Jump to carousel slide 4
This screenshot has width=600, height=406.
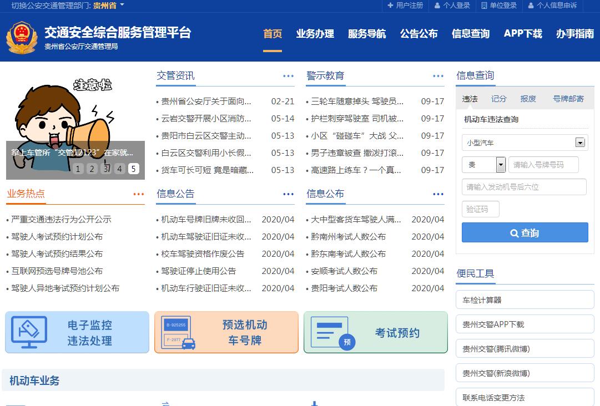(120, 169)
